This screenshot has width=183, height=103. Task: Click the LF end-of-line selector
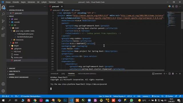point(134,96)
